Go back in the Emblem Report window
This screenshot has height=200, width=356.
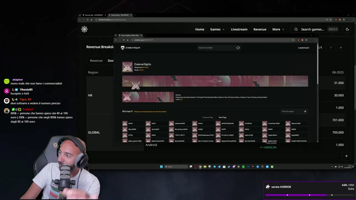coord(116,40)
